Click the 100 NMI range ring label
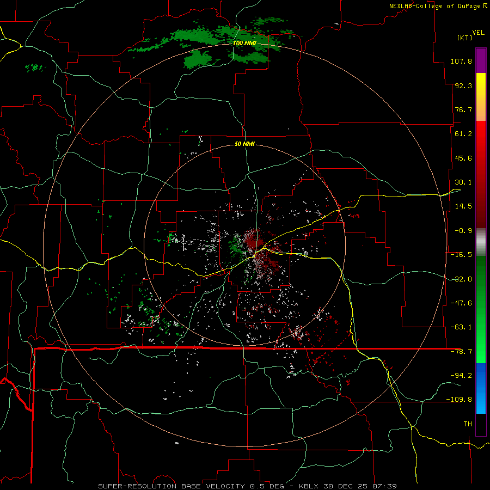Image resolution: width=490 pixels, height=490 pixels. (244, 43)
